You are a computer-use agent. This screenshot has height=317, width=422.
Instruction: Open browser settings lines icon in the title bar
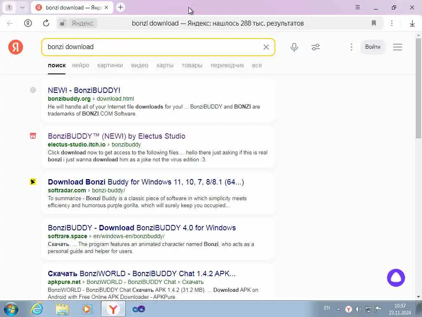(358, 7)
